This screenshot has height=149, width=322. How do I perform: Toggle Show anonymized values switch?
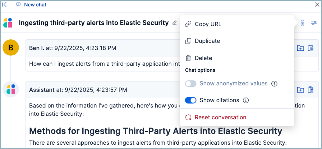191,84
